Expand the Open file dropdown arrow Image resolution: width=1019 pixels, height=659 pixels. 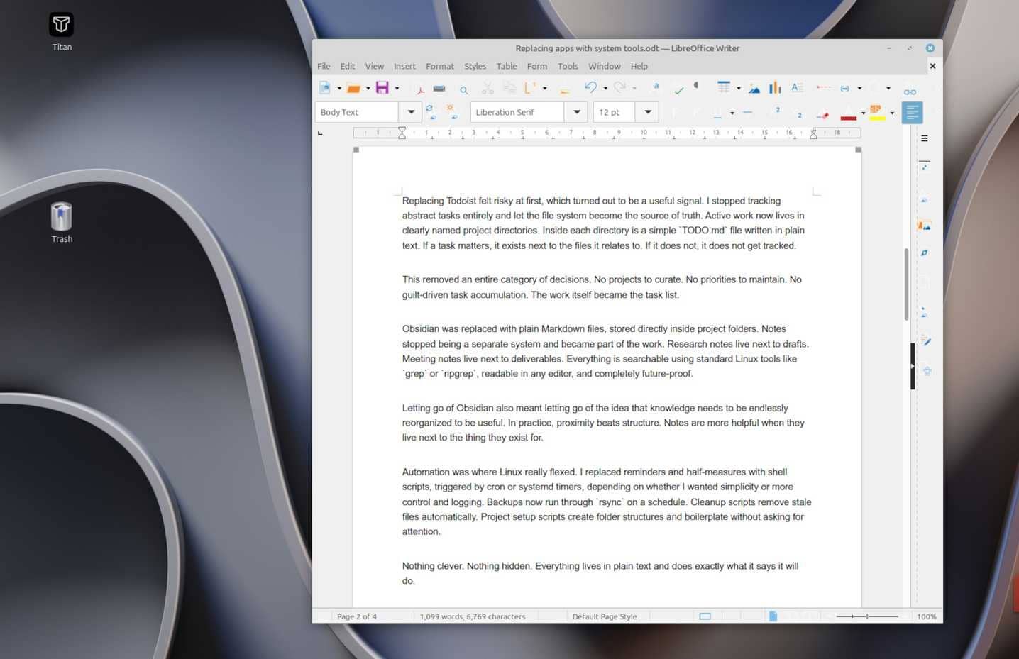368,89
